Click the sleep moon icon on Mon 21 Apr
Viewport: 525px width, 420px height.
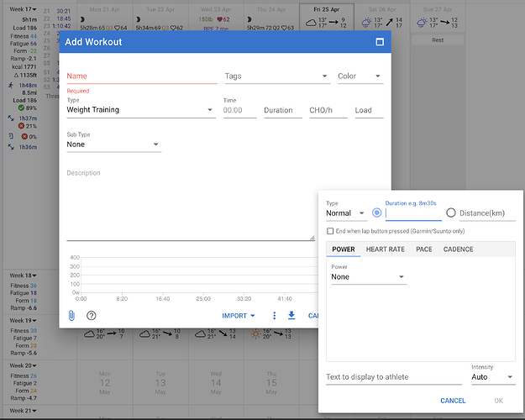(x=82, y=19)
